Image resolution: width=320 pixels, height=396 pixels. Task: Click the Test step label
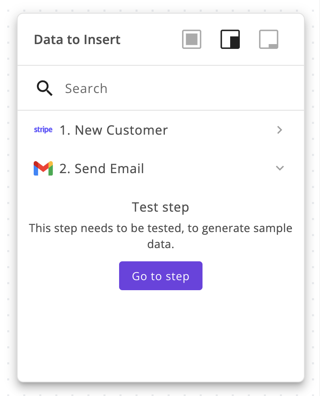click(x=160, y=207)
